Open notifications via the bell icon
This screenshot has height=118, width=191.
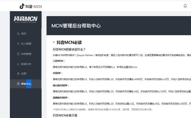tap(185, 6)
